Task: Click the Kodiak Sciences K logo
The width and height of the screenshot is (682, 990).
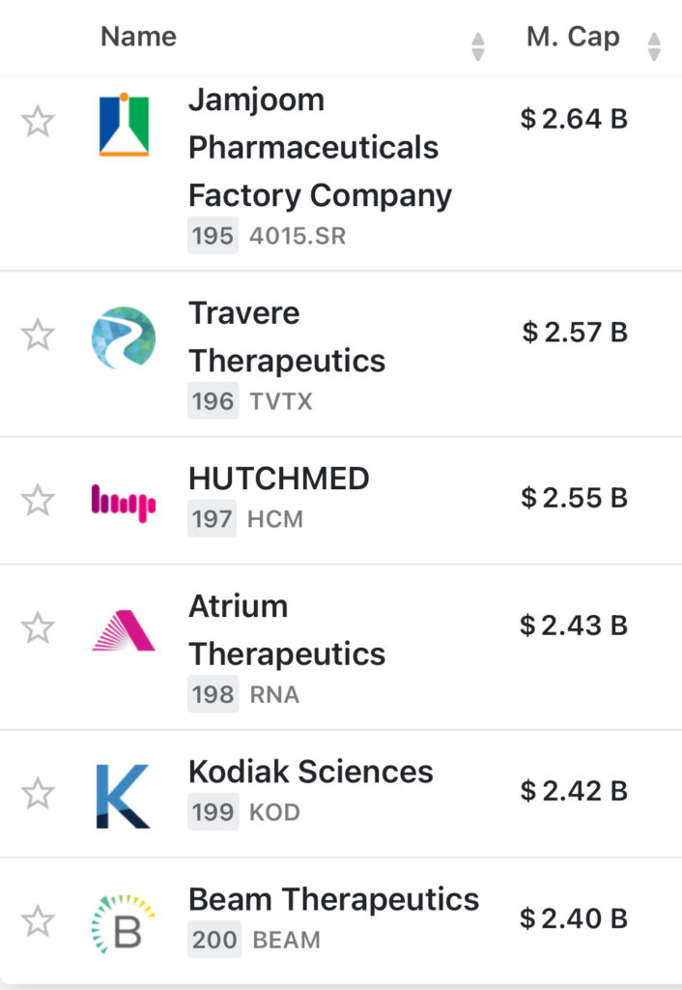Action: click(124, 796)
